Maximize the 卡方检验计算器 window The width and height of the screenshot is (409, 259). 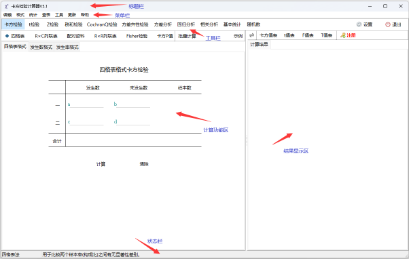point(385,6)
